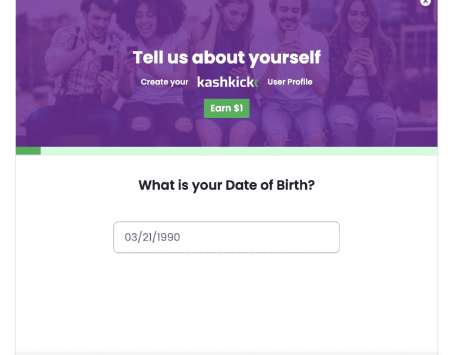The width and height of the screenshot is (456, 355).
Task: Select the 'What is your Date of Birth?' question
Action: point(226,185)
